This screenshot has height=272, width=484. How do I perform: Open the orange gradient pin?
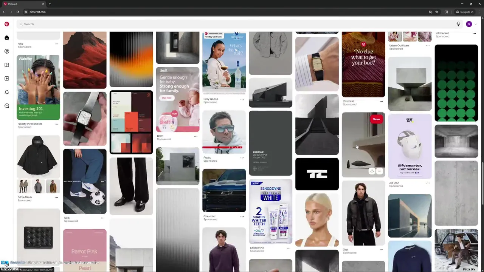131,59
